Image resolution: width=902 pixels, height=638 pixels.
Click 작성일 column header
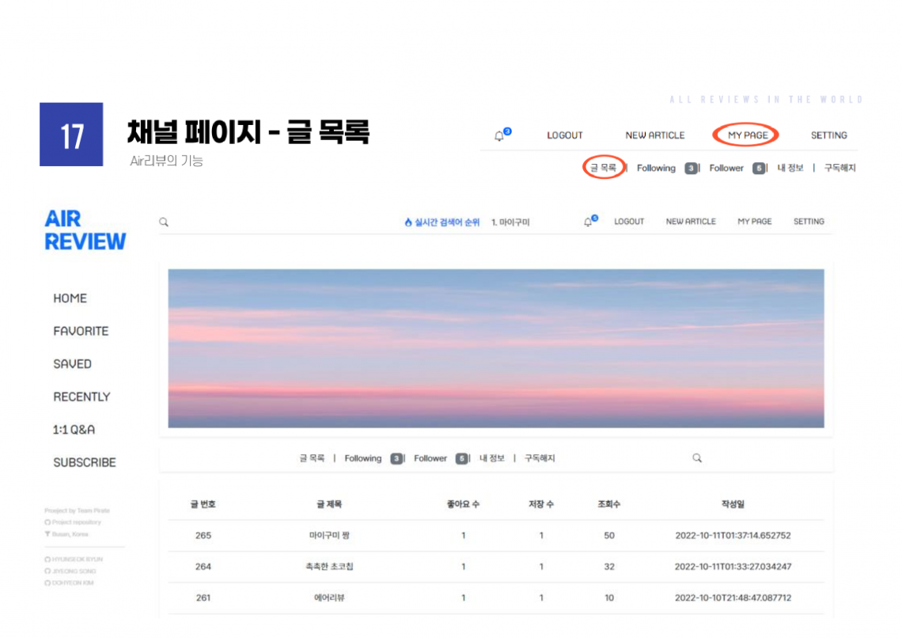(x=733, y=504)
